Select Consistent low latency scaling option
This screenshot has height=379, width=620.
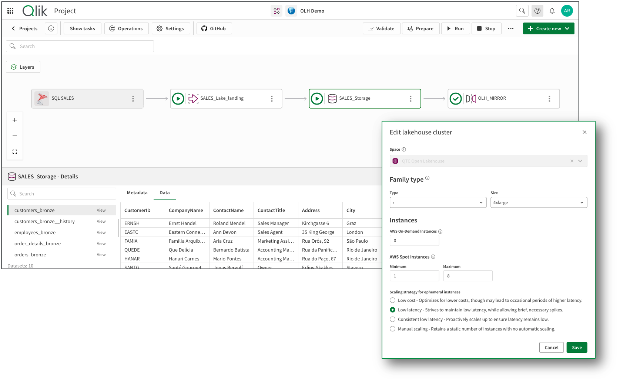(393, 320)
